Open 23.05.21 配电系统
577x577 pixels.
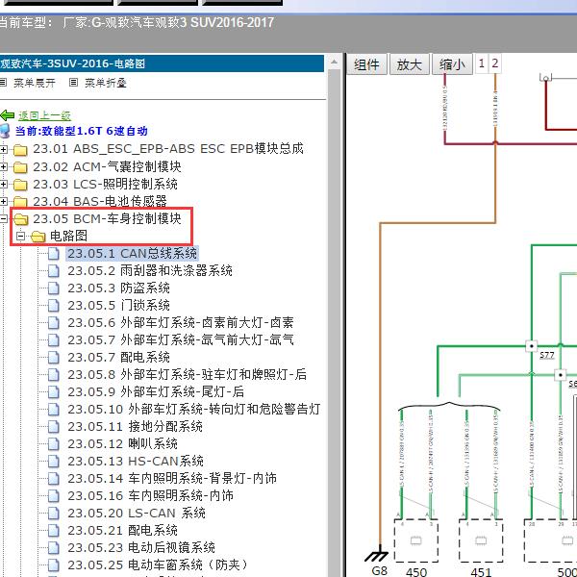coord(122,530)
